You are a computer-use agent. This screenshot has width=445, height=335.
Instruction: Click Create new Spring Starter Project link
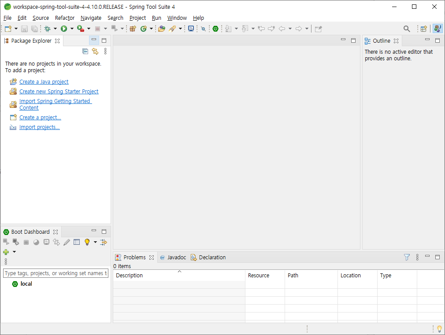(x=59, y=91)
